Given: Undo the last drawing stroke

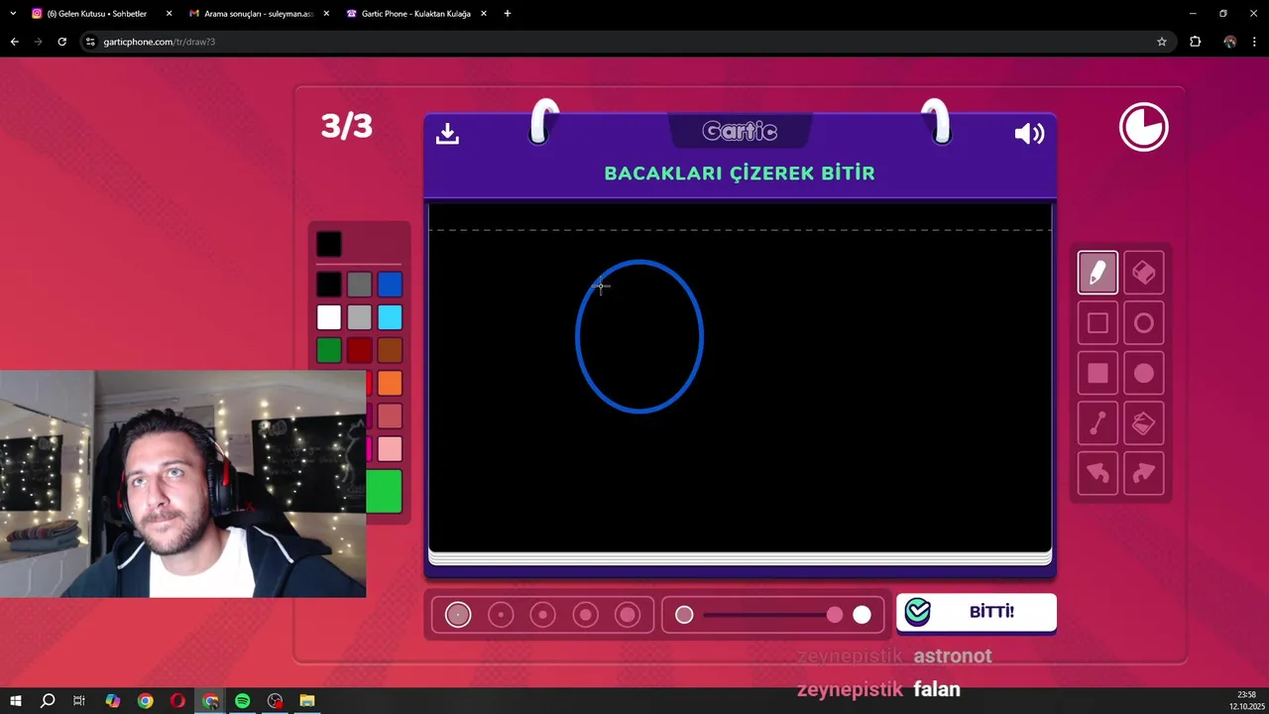Looking at the screenshot, I should coord(1097,474).
